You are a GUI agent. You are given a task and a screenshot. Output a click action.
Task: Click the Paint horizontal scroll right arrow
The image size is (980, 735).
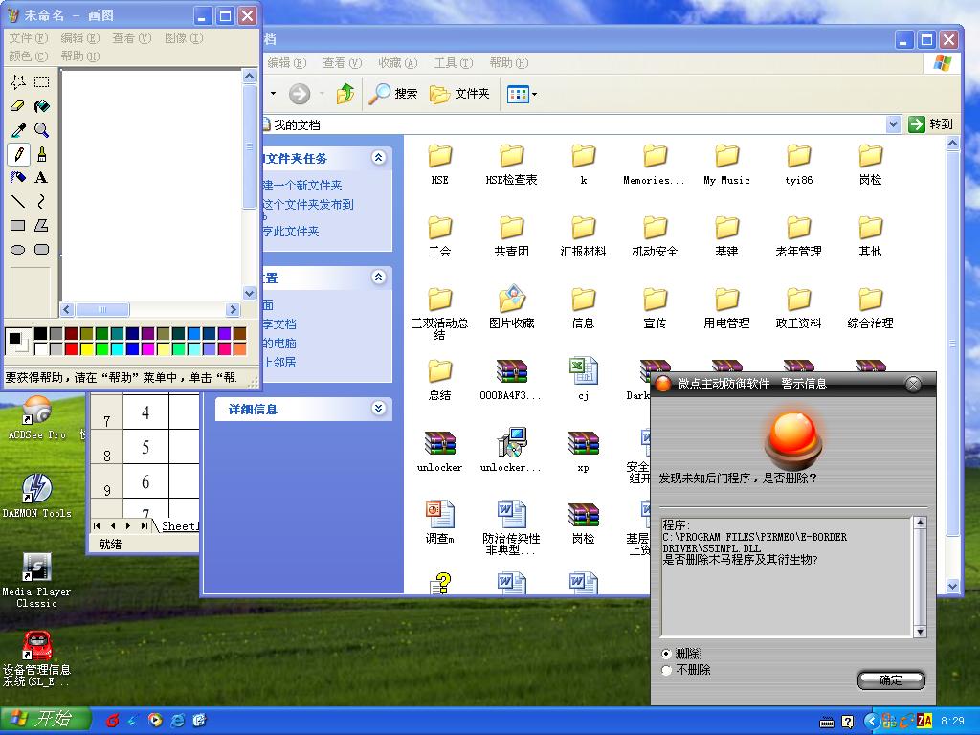click(x=234, y=309)
